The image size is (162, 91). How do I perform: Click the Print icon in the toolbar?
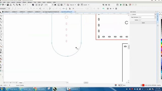(11, 5)
